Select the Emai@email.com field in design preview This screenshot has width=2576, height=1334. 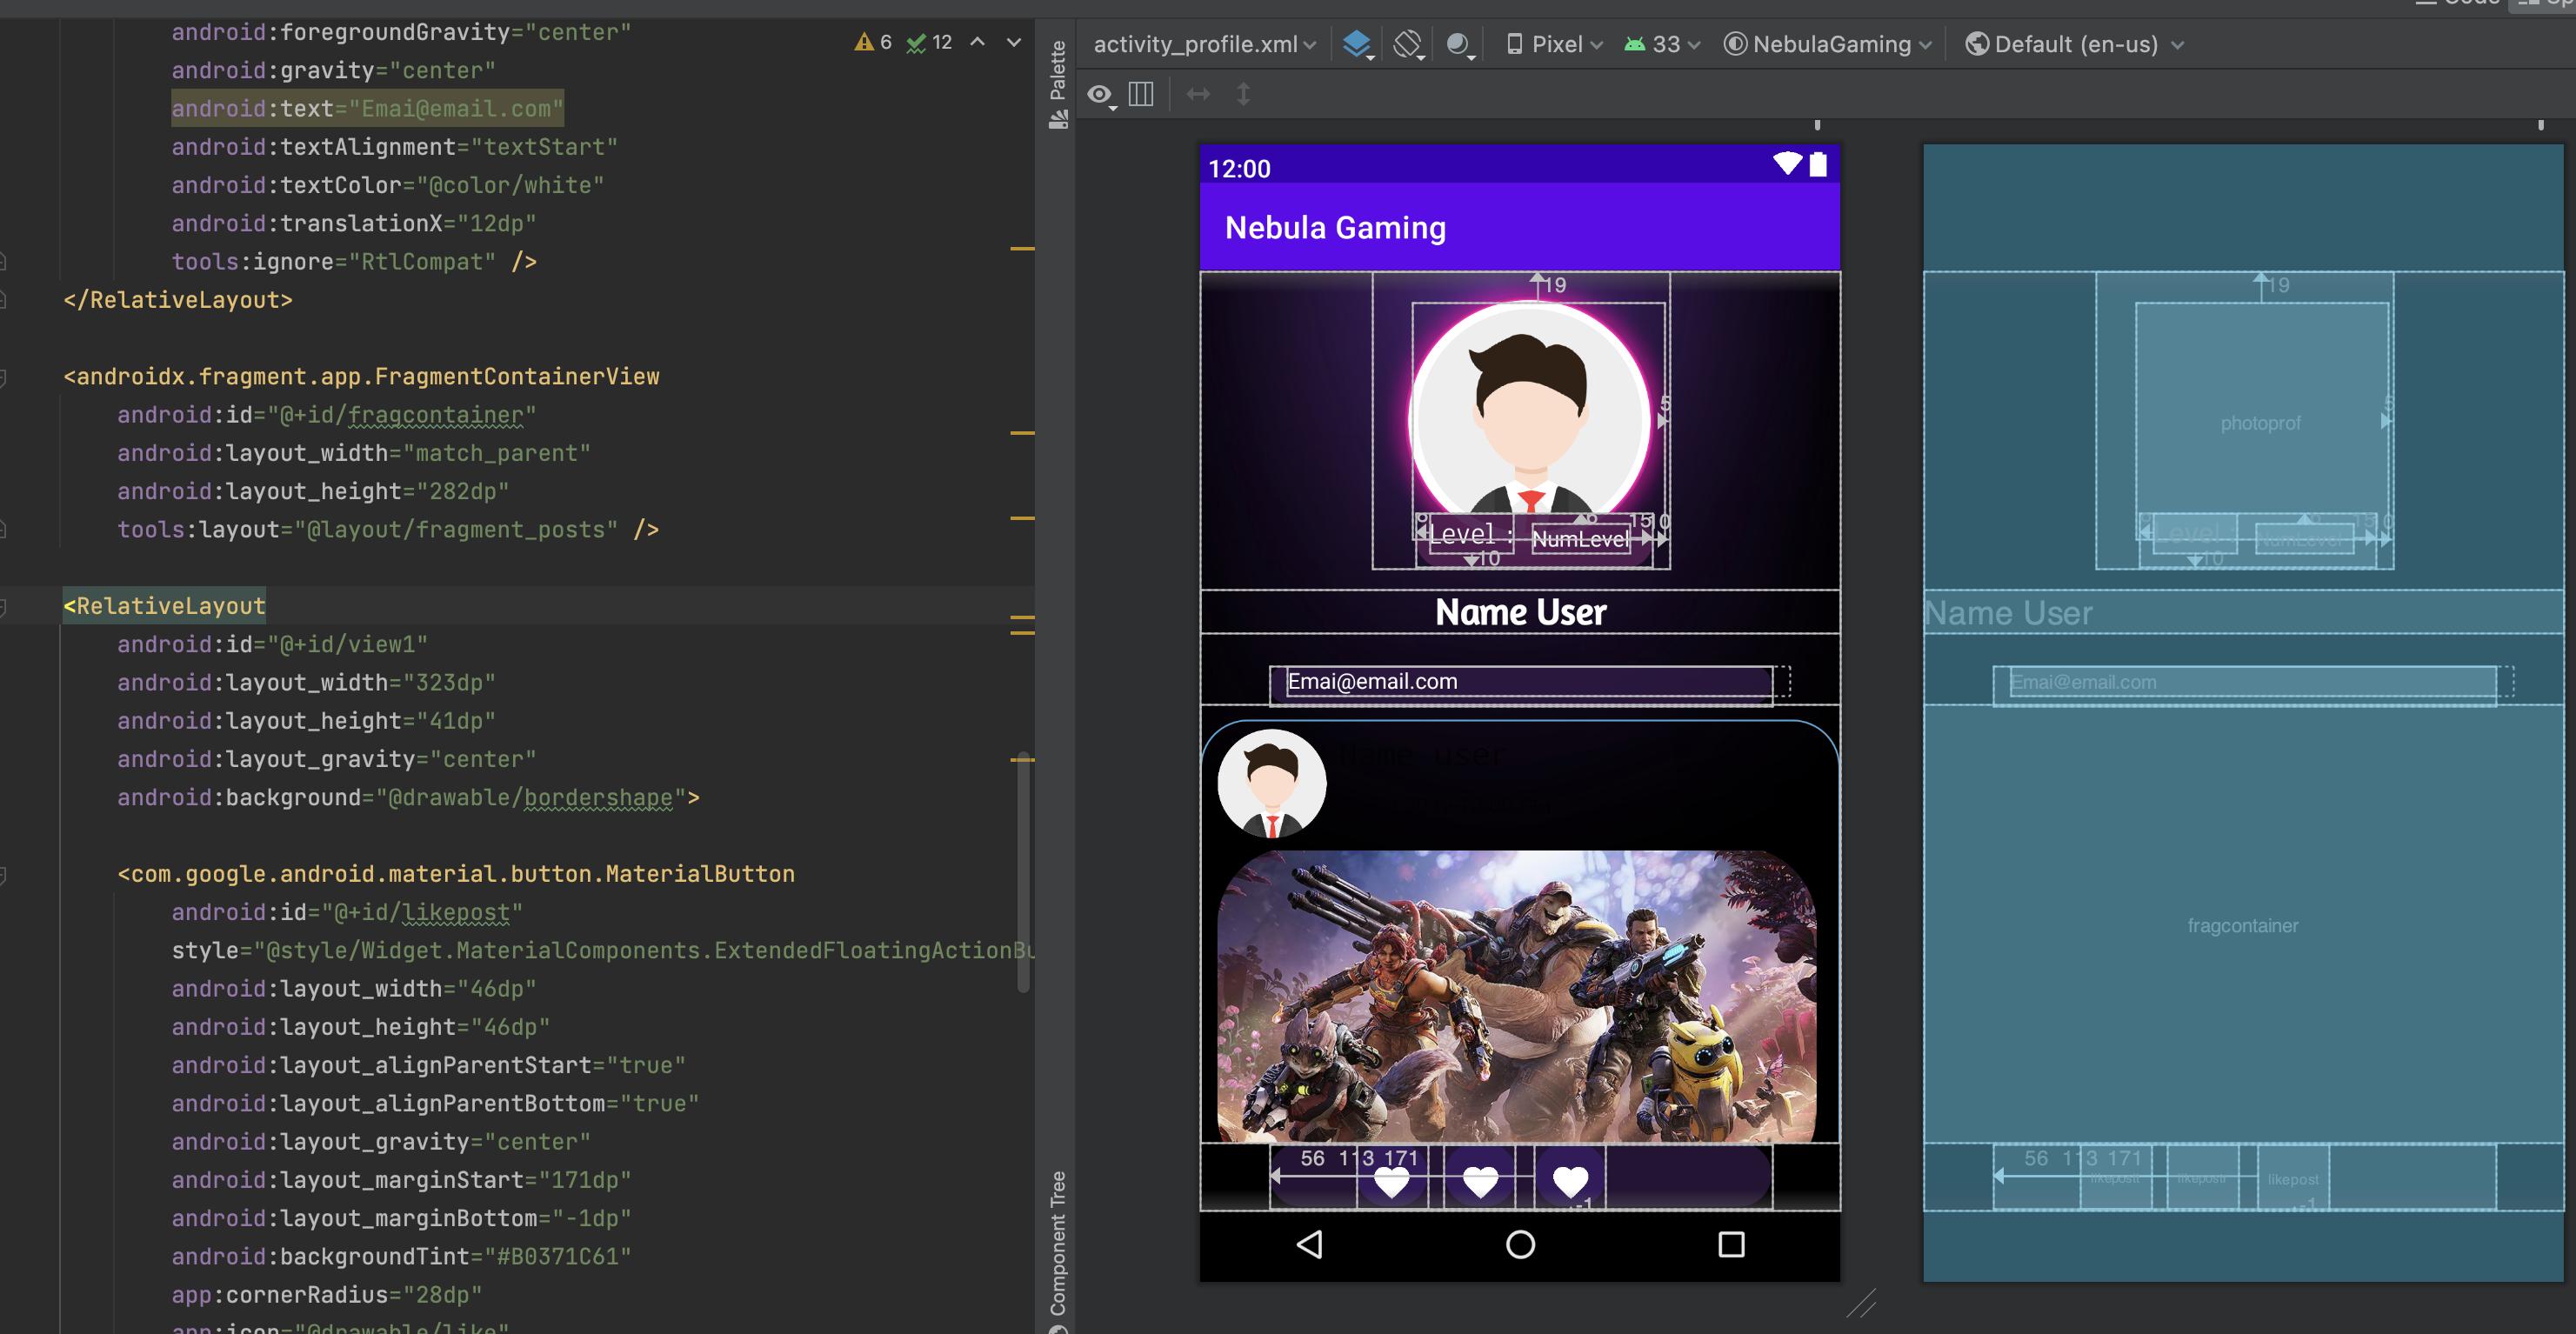click(x=1528, y=682)
